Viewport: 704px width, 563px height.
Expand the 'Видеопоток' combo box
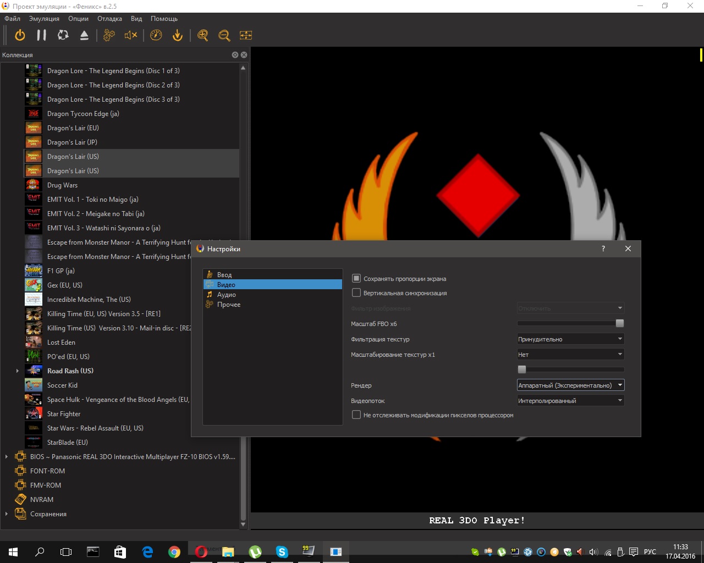[570, 401]
